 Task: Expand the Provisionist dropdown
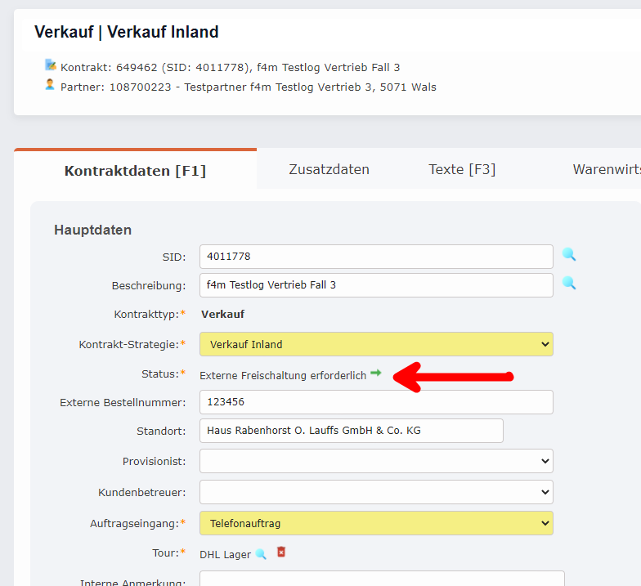point(376,461)
